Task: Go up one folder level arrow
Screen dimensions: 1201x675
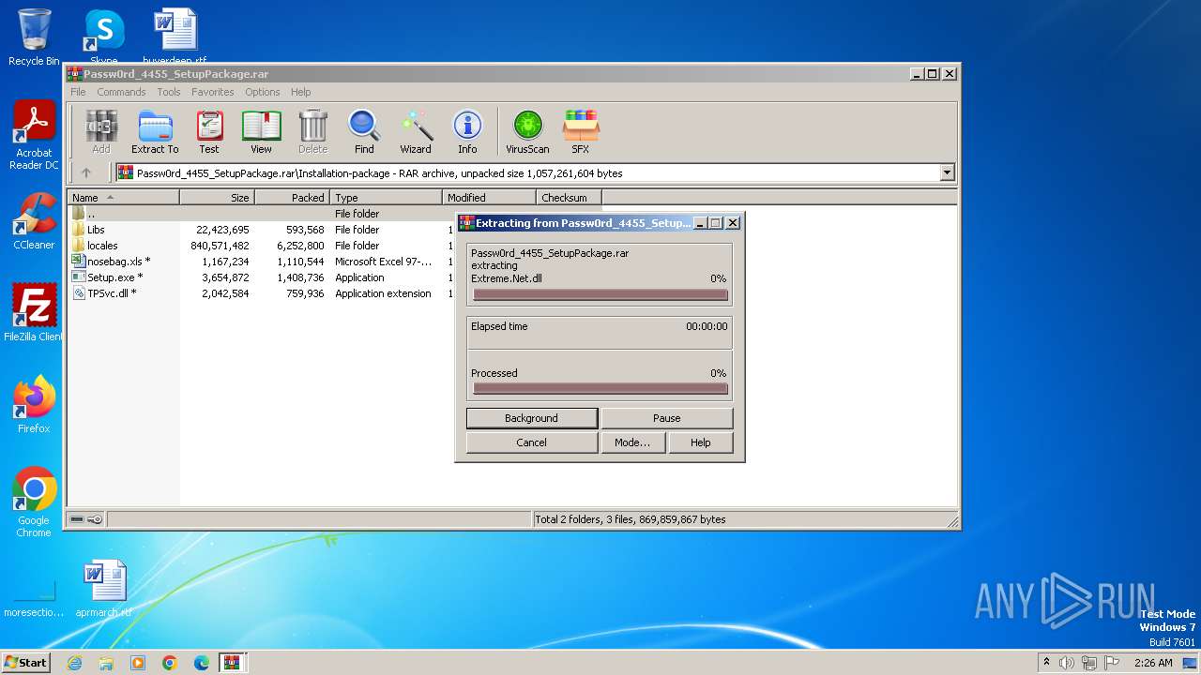Action: (86, 172)
